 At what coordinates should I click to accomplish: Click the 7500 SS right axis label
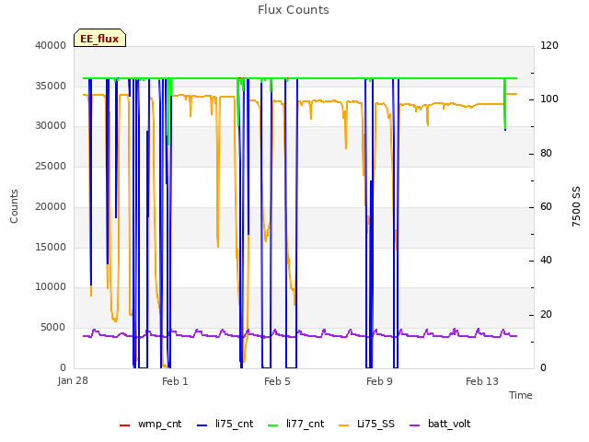(x=576, y=206)
